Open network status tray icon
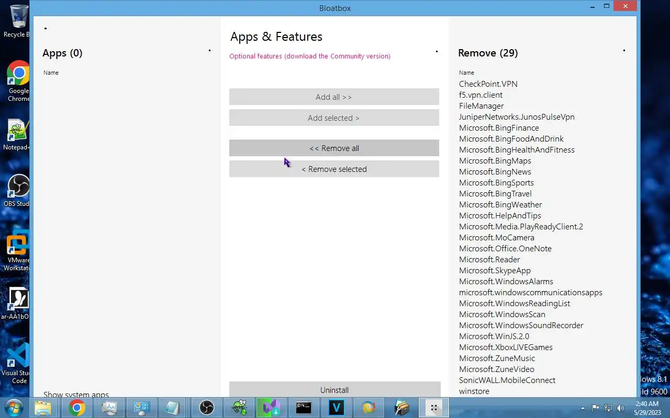 pyautogui.click(x=608, y=408)
